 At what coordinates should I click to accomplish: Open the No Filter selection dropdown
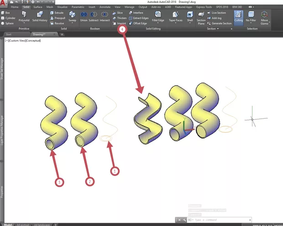point(251,16)
